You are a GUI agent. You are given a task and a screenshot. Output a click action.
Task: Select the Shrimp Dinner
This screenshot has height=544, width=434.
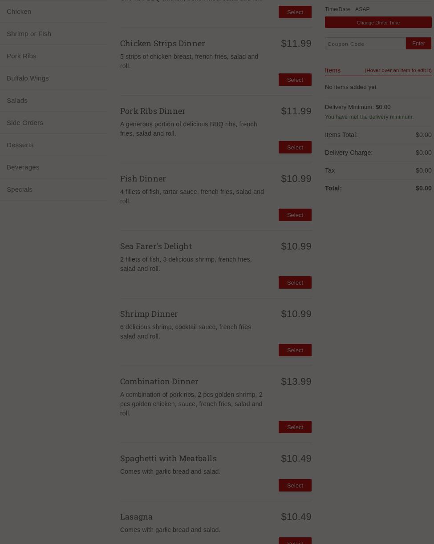[295, 350]
